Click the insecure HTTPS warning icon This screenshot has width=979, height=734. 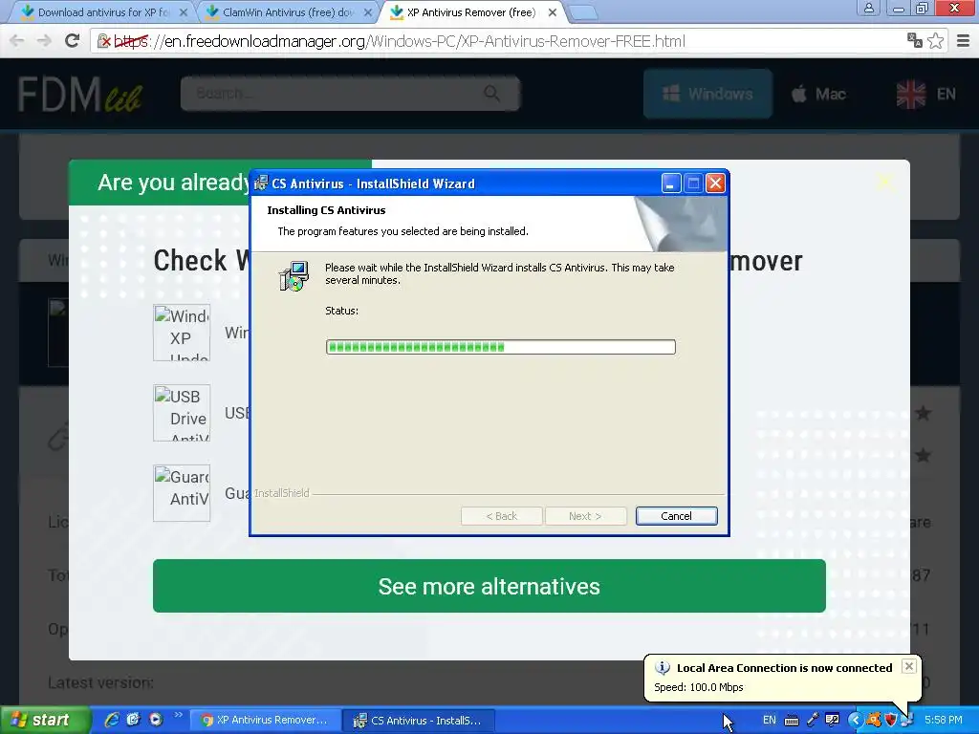pos(104,41)
